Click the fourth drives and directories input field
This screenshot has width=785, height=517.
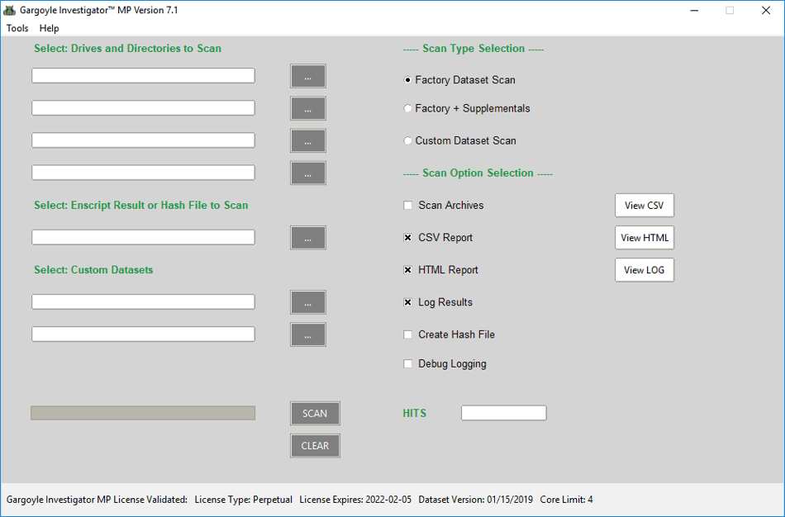[143, 173]
